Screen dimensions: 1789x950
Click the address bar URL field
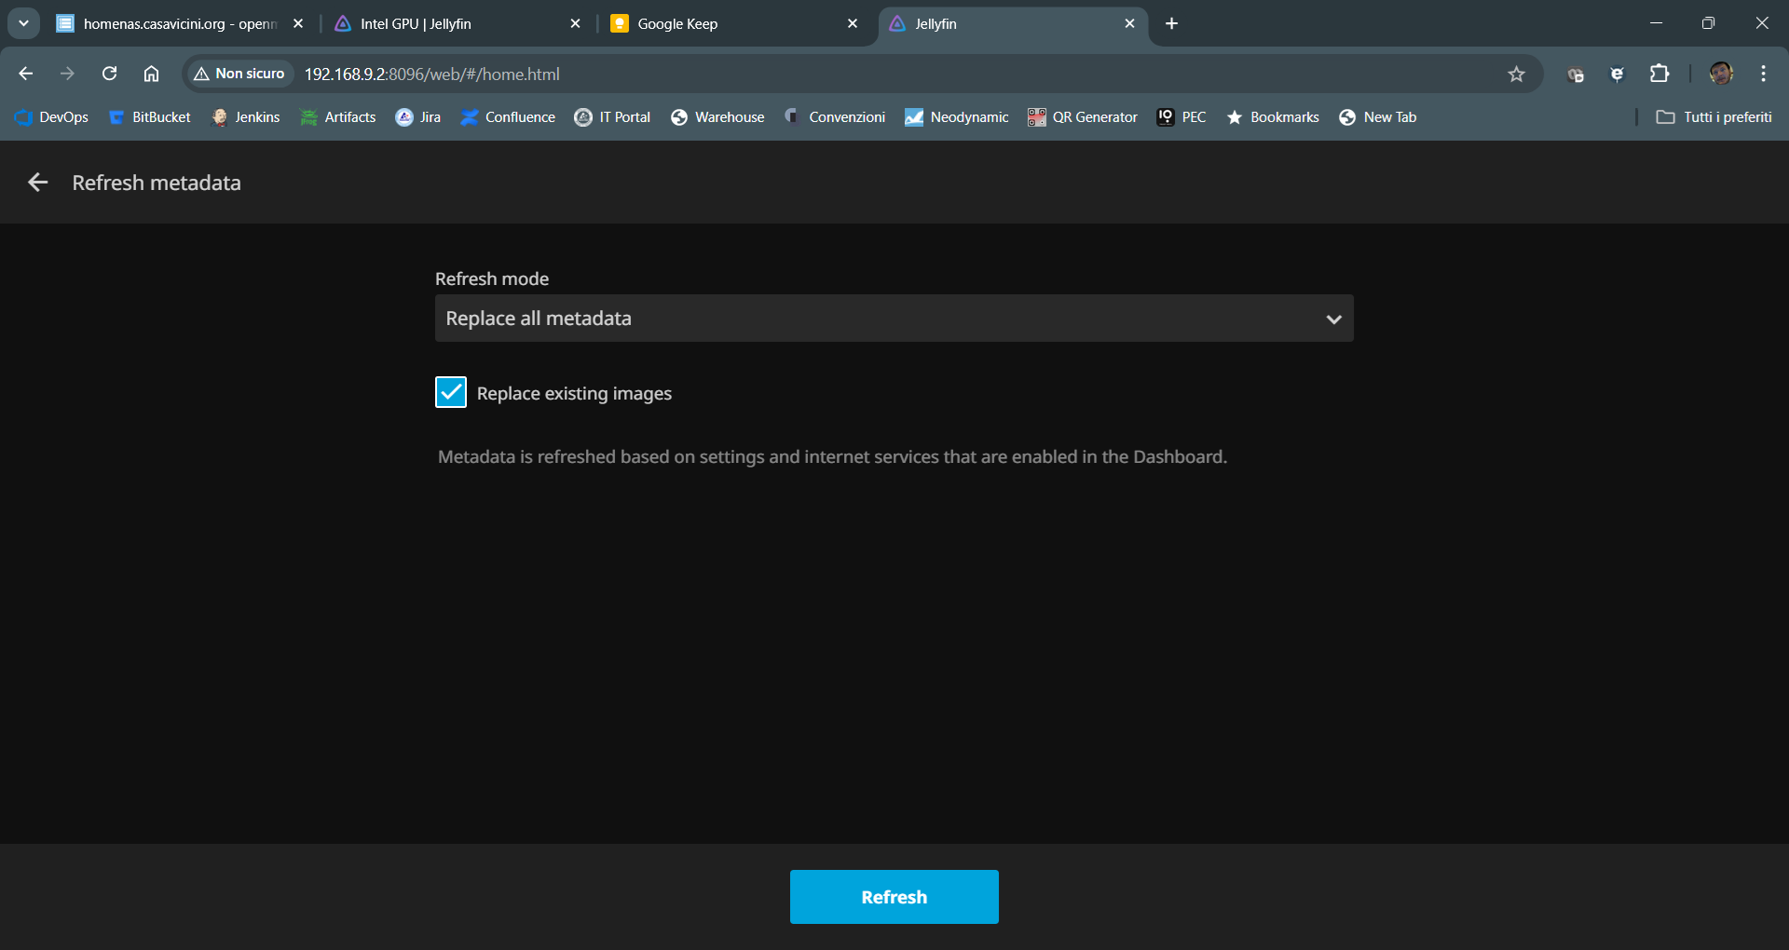839,74
